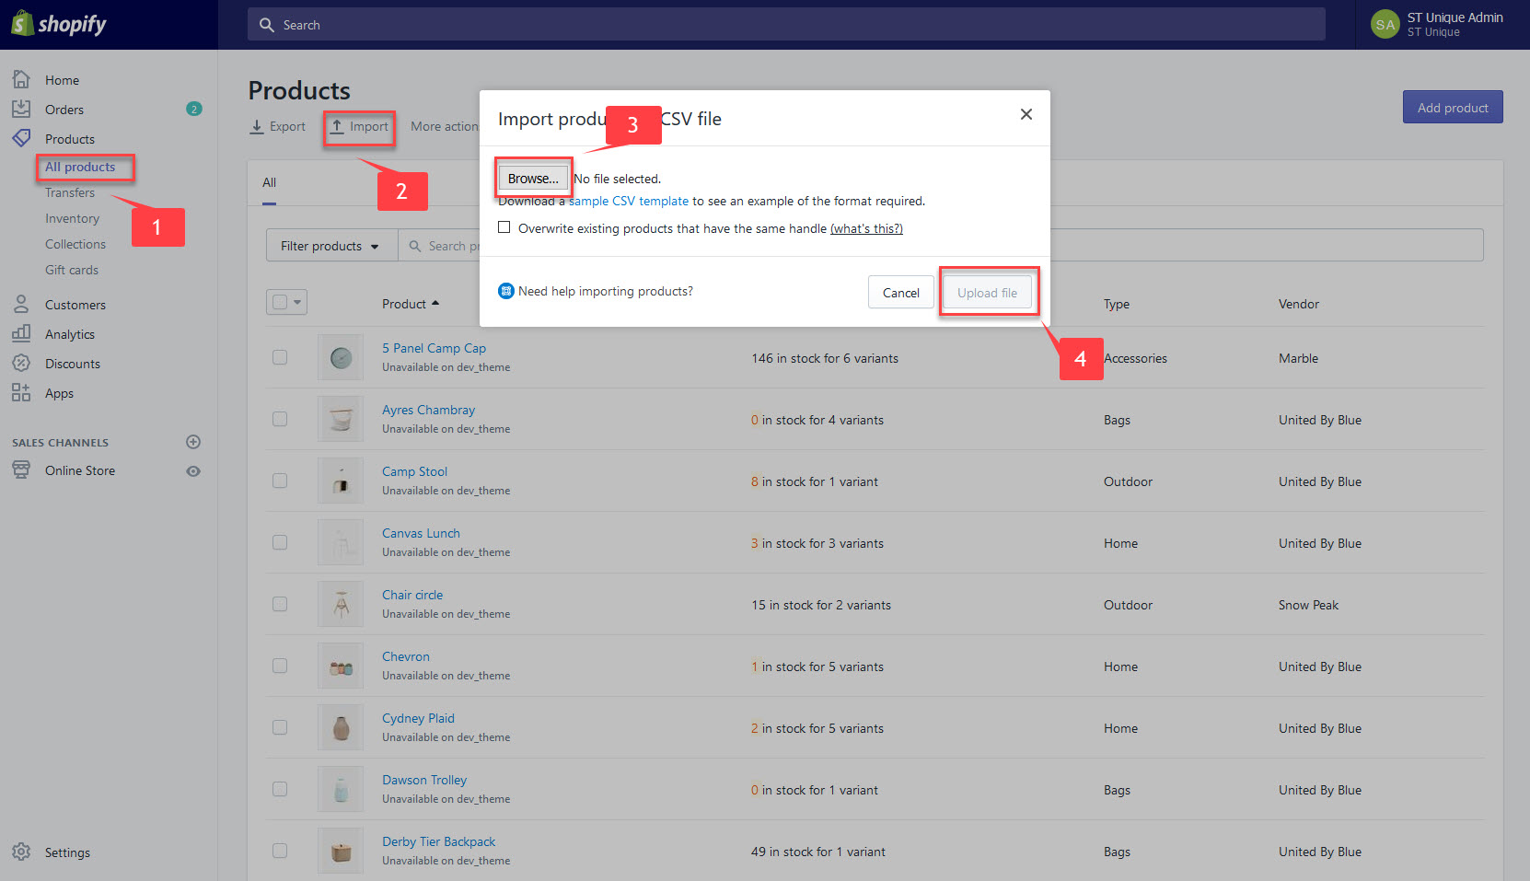Viewport: 1530px width, 881px height.
Task: Click the Upload file button
Action: pos(987,293)
